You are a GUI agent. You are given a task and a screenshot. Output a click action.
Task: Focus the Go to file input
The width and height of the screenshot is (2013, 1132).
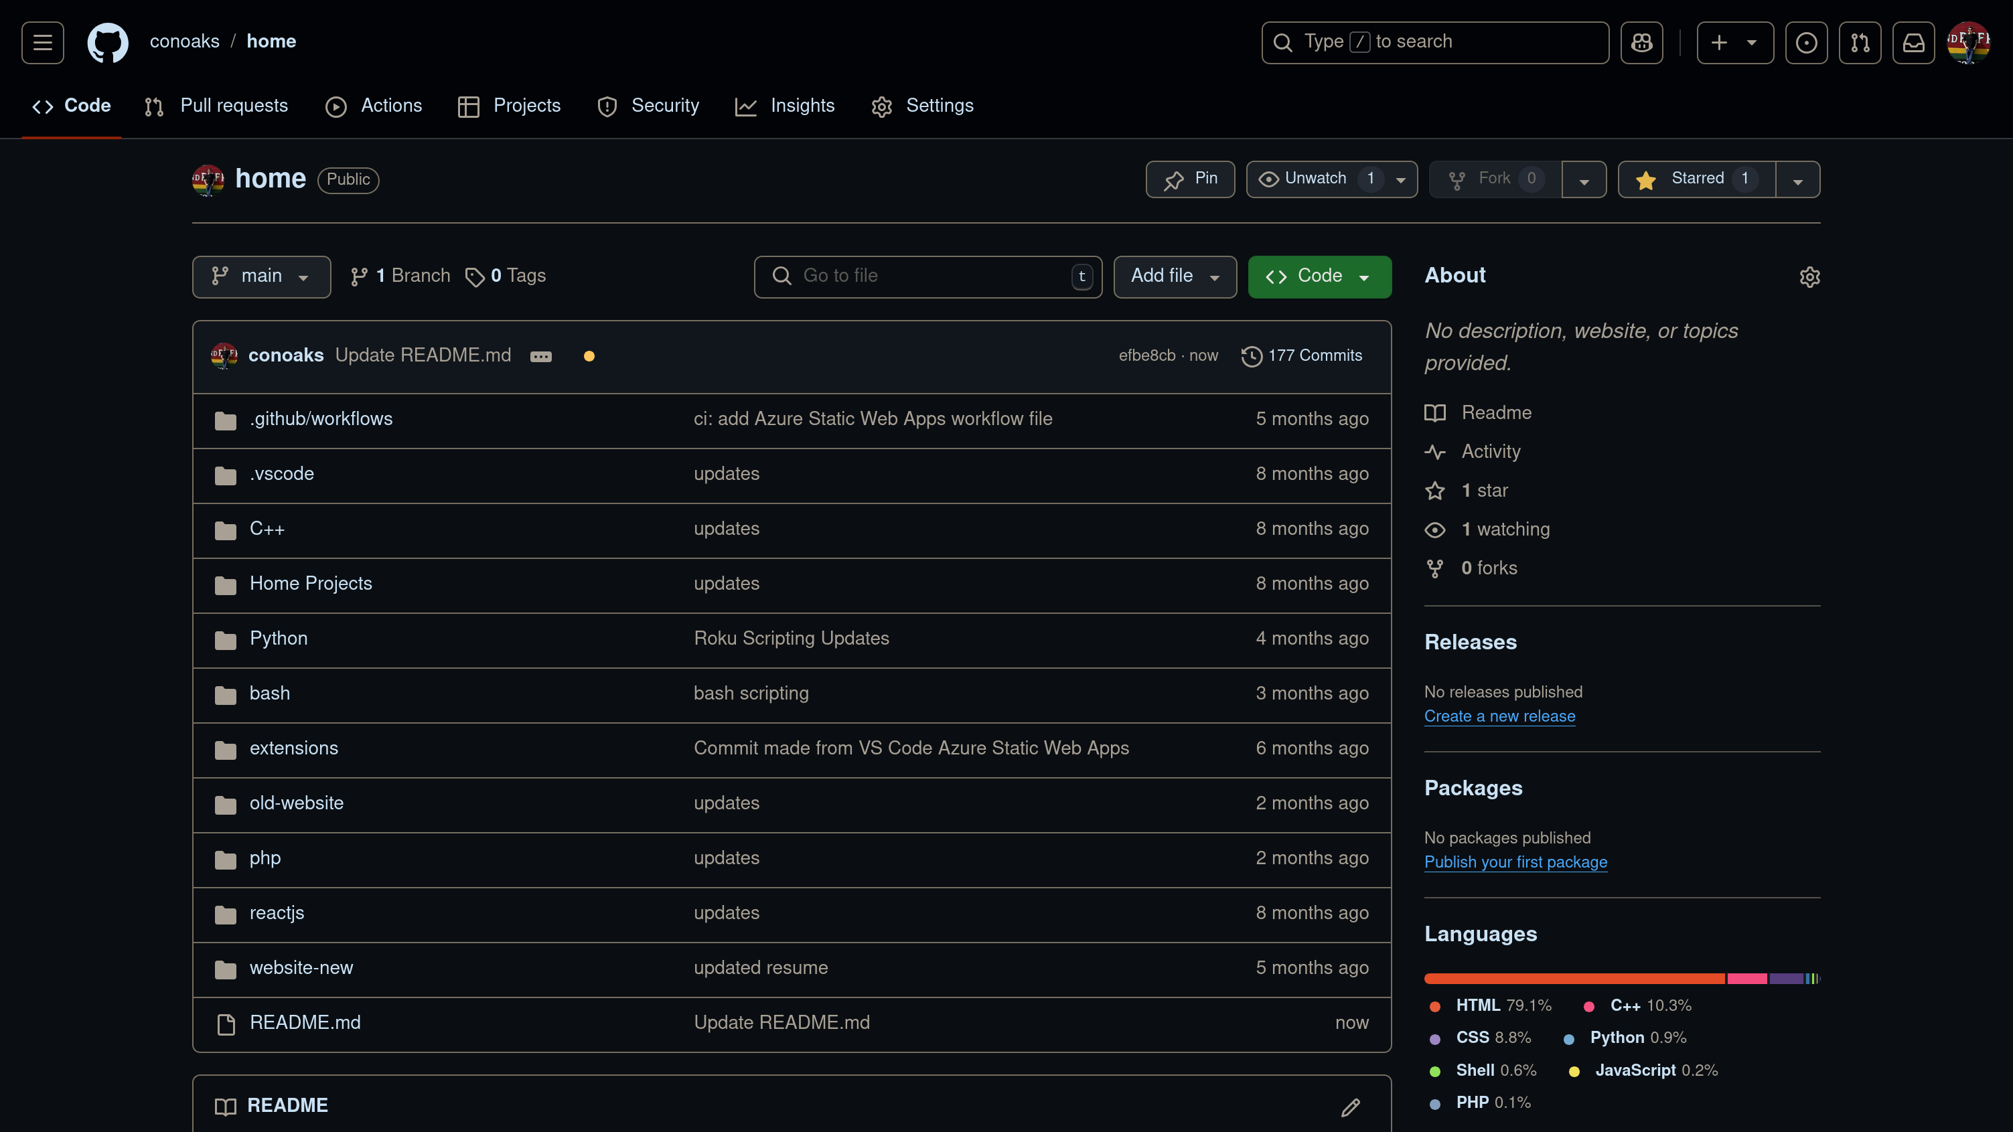click(927, 276)
